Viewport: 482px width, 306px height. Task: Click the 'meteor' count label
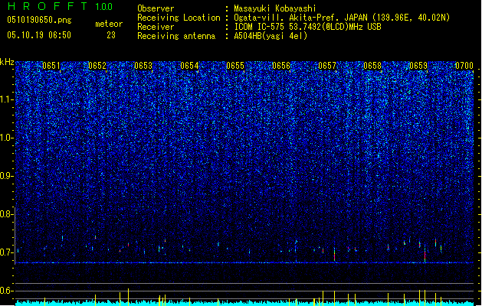(x=109, y=24)
